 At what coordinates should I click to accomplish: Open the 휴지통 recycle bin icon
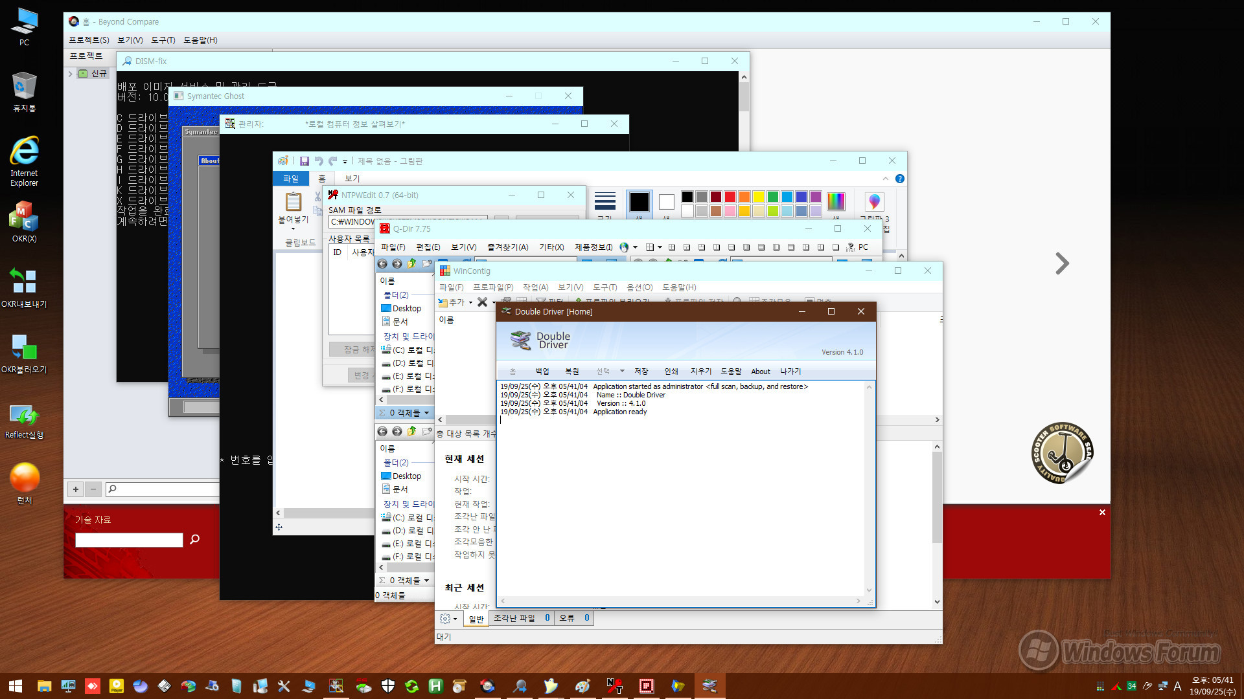click(x=24, y=92)
